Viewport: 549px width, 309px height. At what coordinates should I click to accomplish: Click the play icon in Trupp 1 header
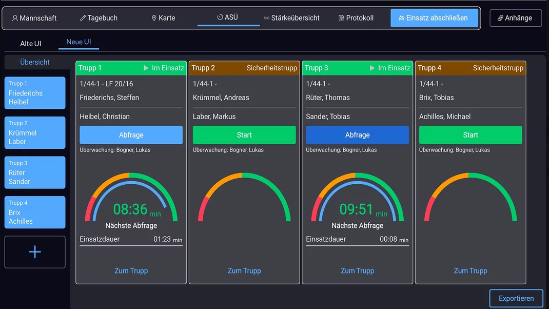point(146,68)
